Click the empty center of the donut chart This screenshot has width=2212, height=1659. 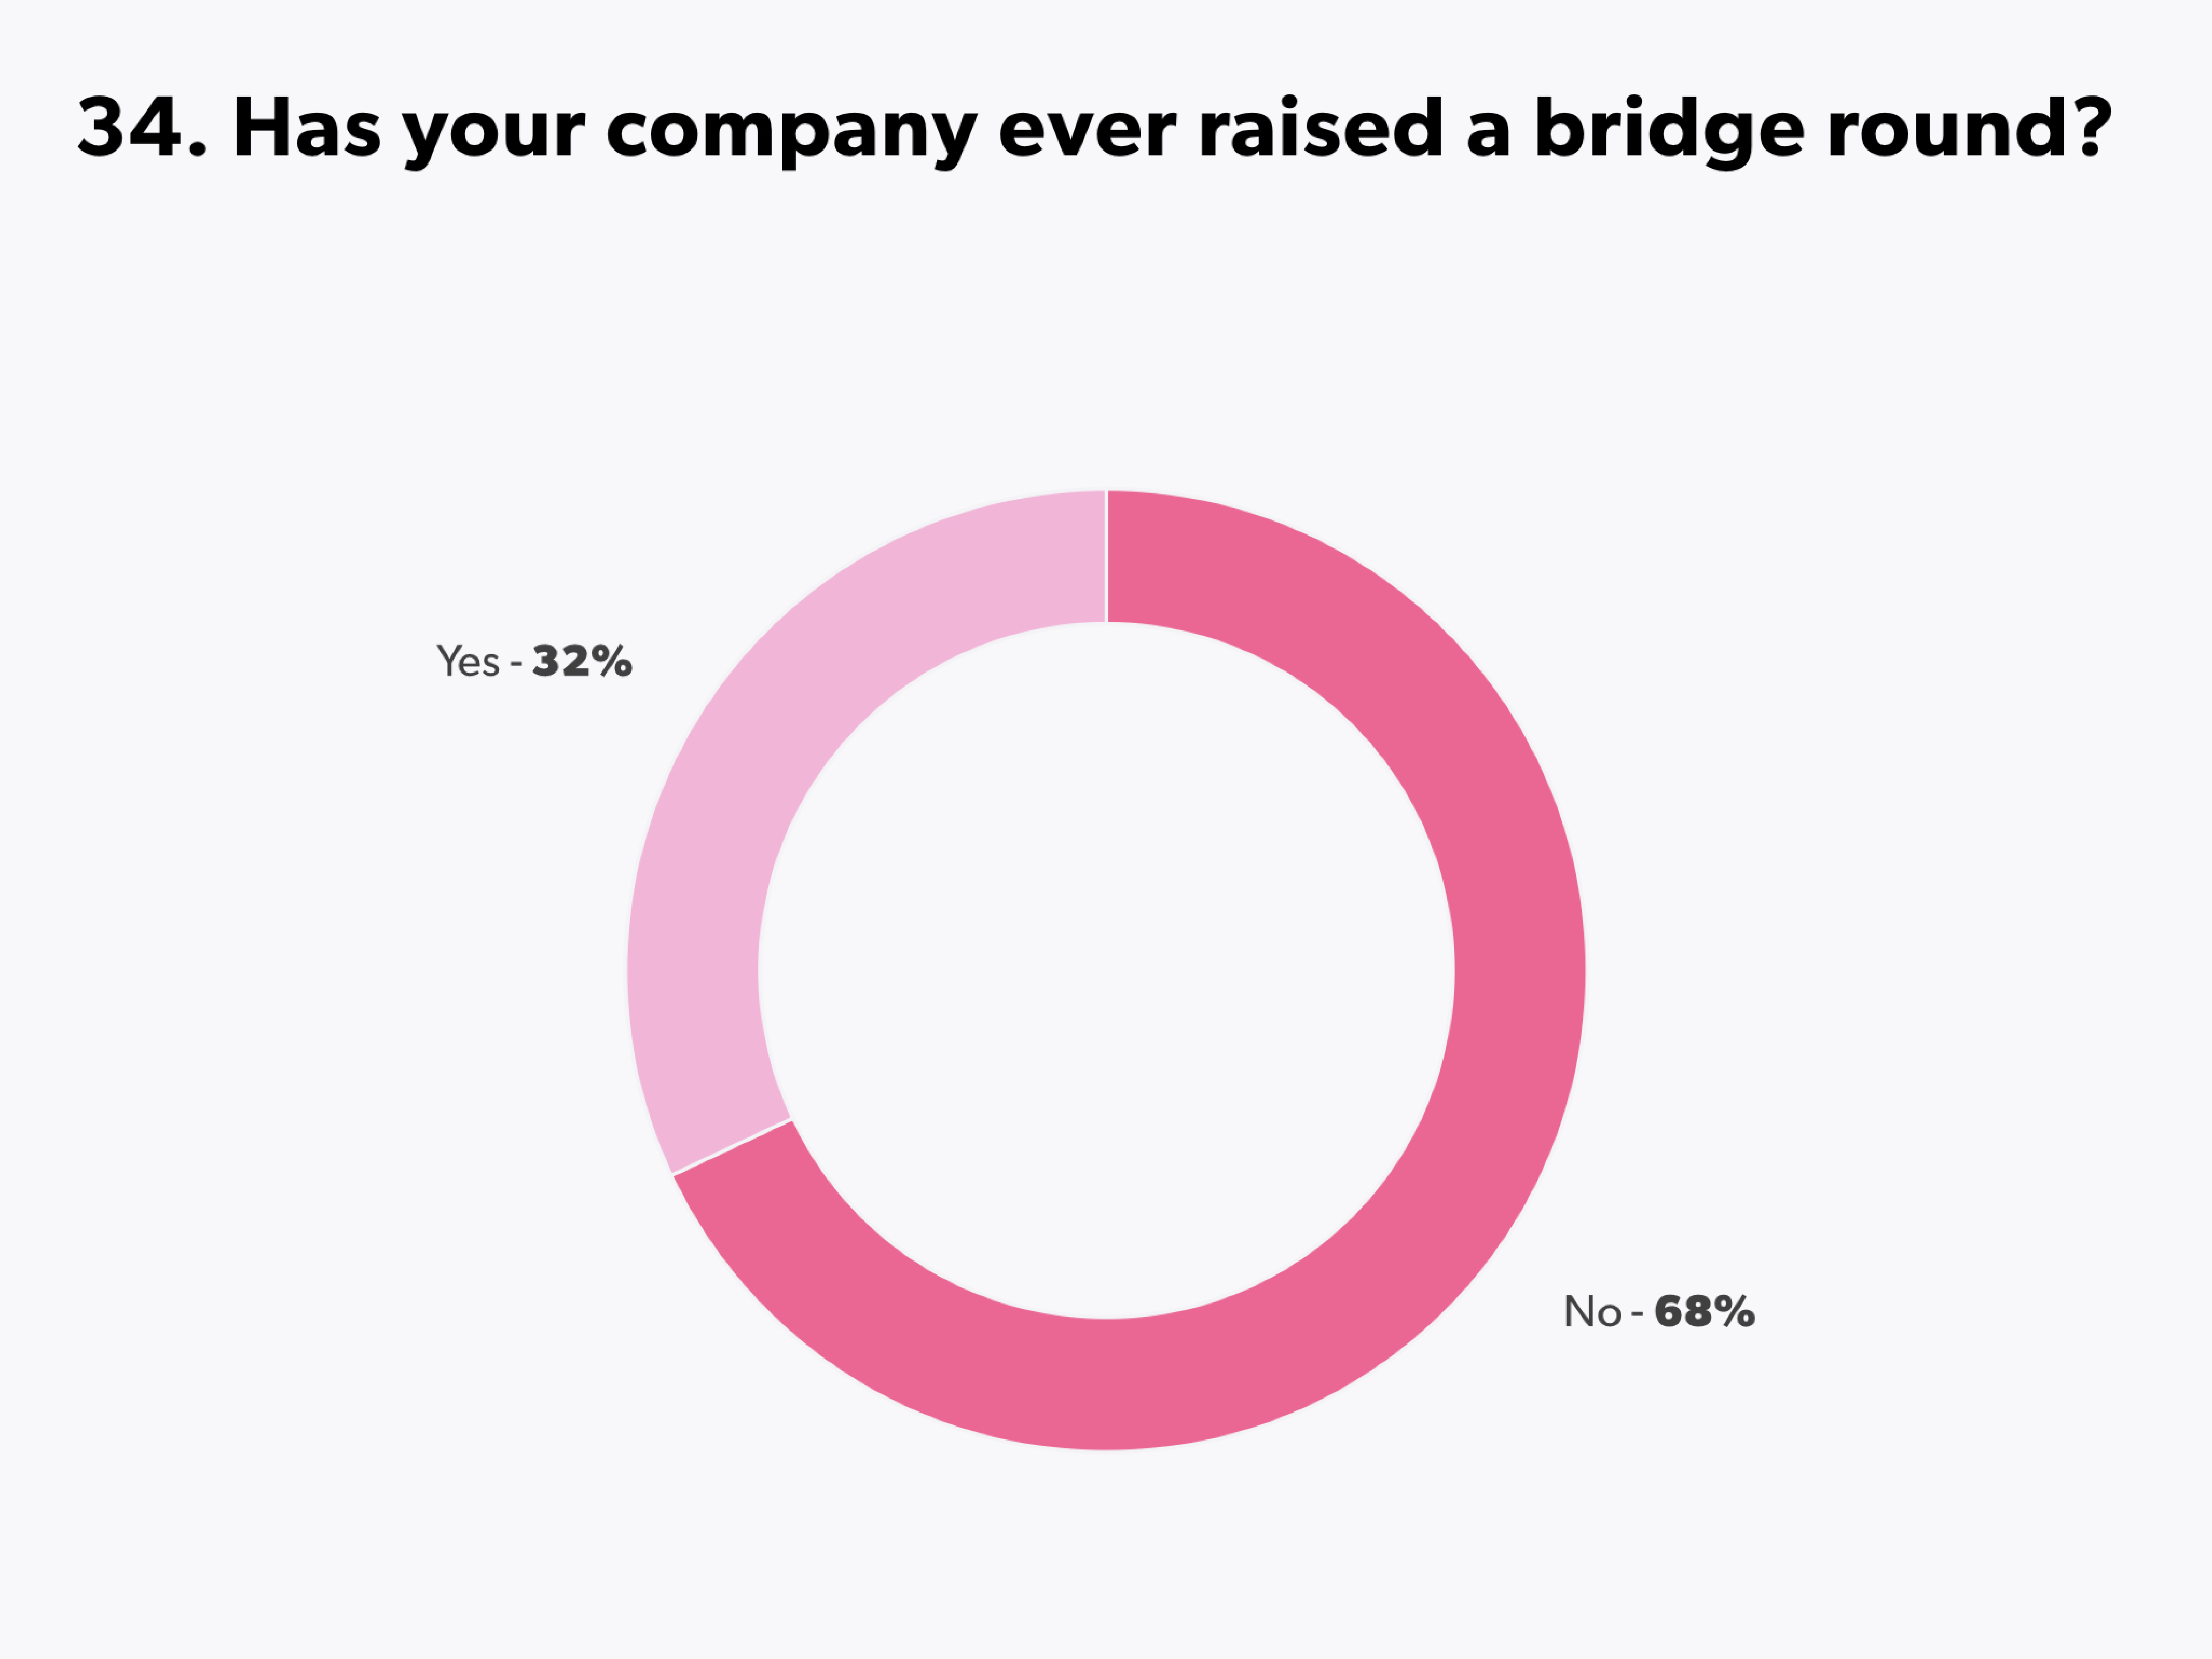1106,970
